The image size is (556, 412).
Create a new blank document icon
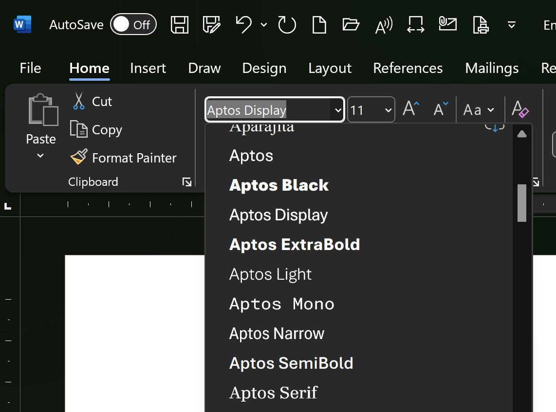[319, 25]
